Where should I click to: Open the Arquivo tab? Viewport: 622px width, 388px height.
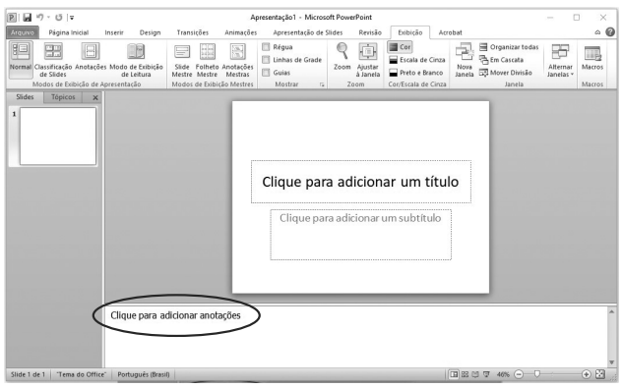tap(23, 32)
